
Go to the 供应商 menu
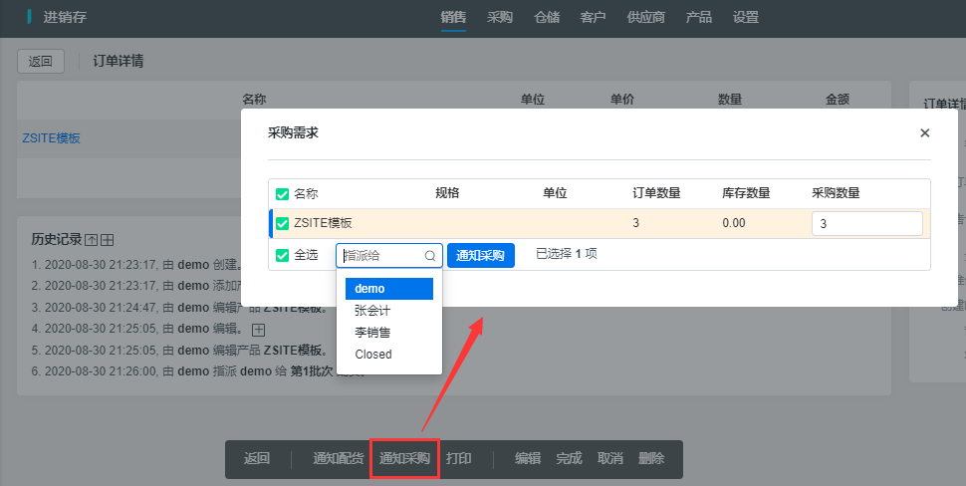[x=646, y=17]
